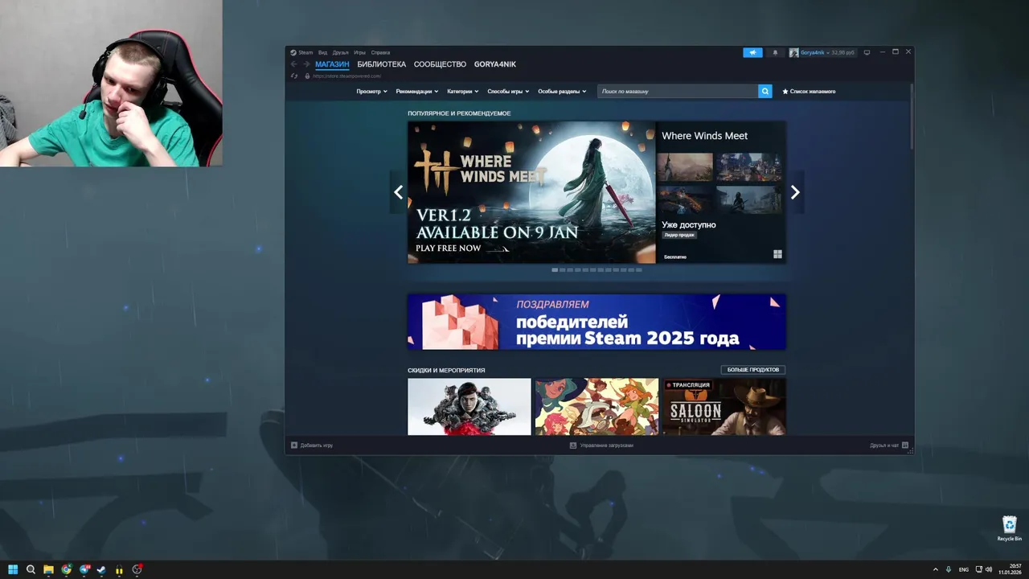Select the second Where Winds Meet screenshot thumbnail
This screenshot has width=1029, height=579.
(748, 166)
